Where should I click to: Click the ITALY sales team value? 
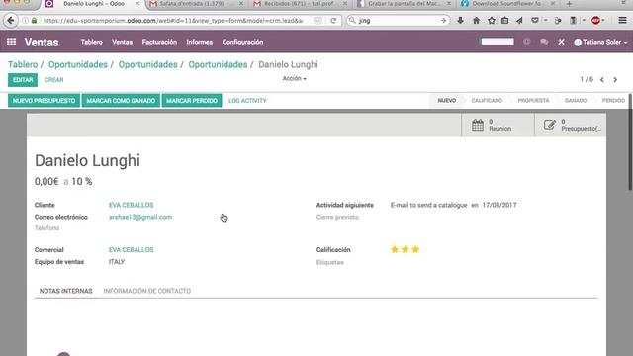(117, 262)
